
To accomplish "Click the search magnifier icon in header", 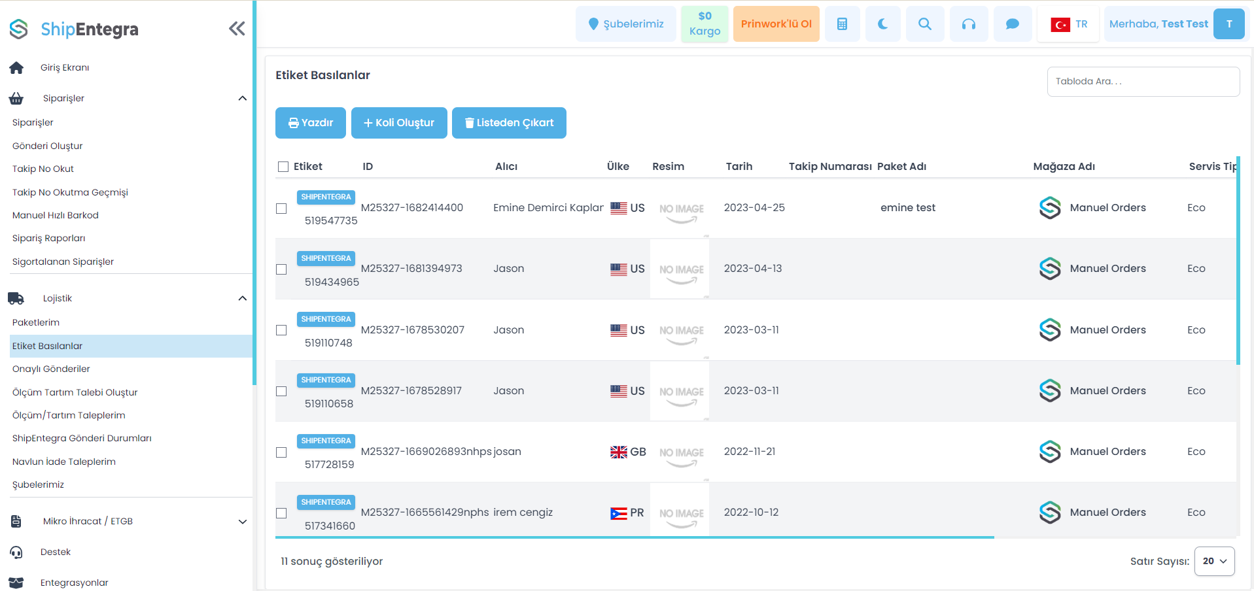I will point(924,24).
